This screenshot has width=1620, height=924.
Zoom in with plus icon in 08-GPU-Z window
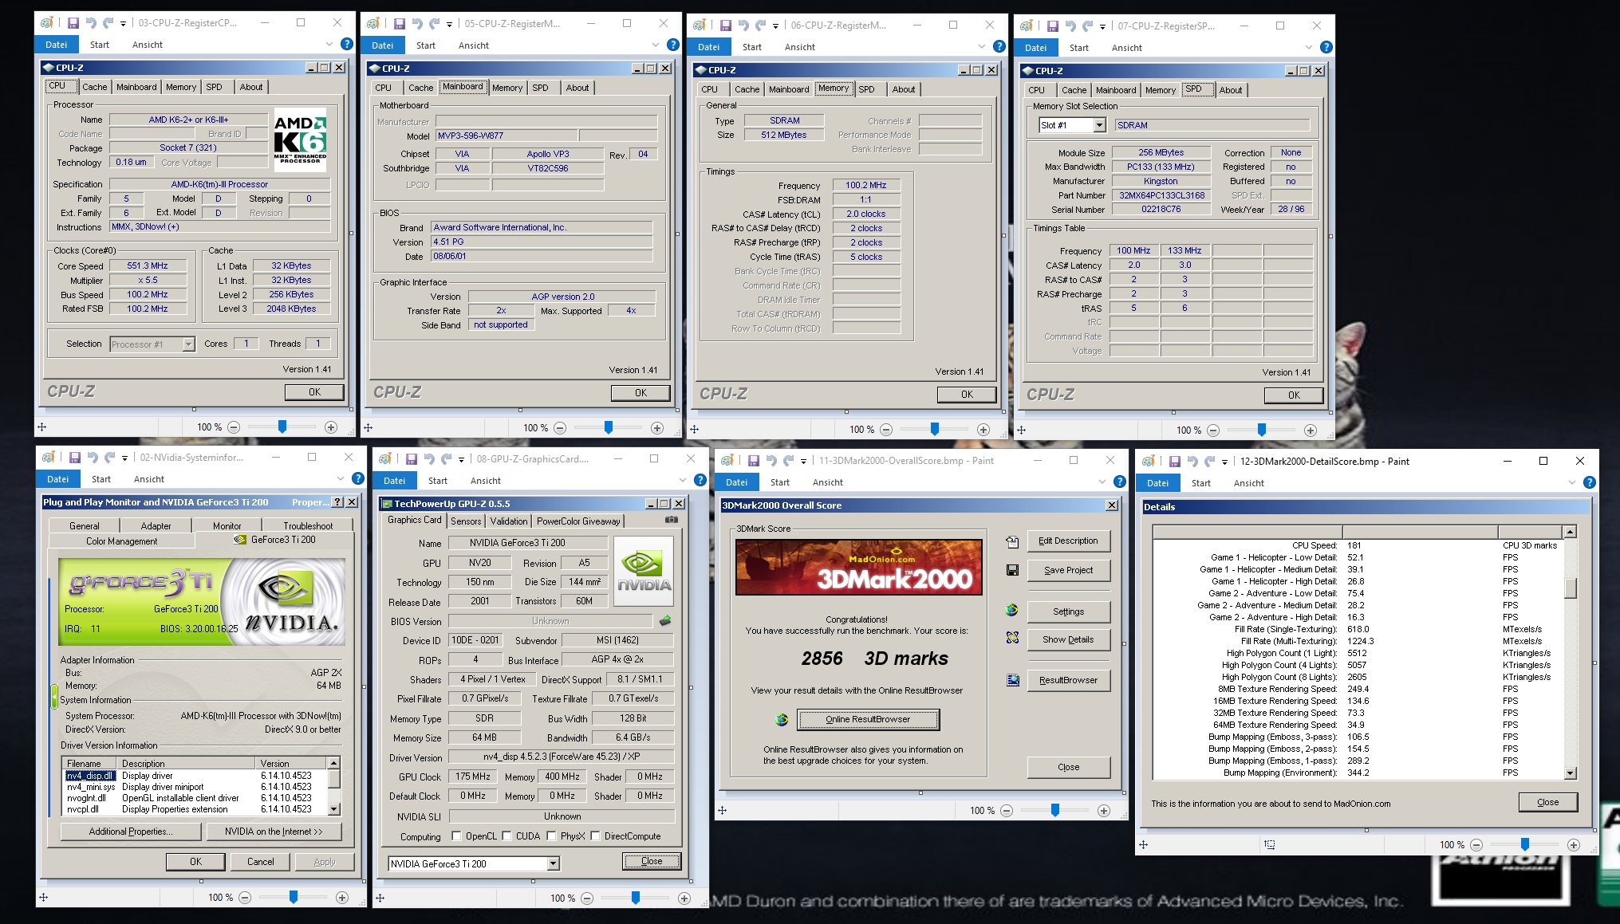[x=684, y=898]
